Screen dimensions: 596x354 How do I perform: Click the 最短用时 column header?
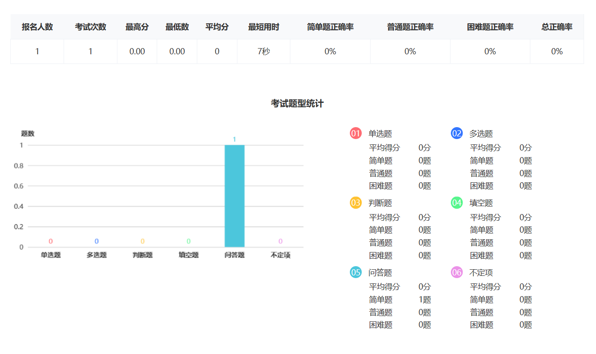(263, 27)
